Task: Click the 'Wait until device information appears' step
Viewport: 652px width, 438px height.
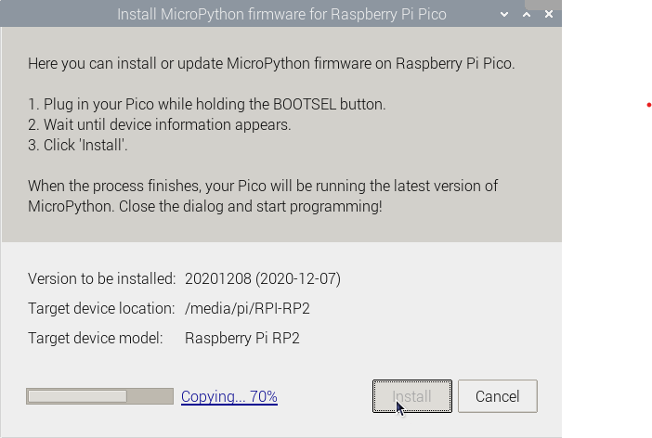Action: coord(160,124)
